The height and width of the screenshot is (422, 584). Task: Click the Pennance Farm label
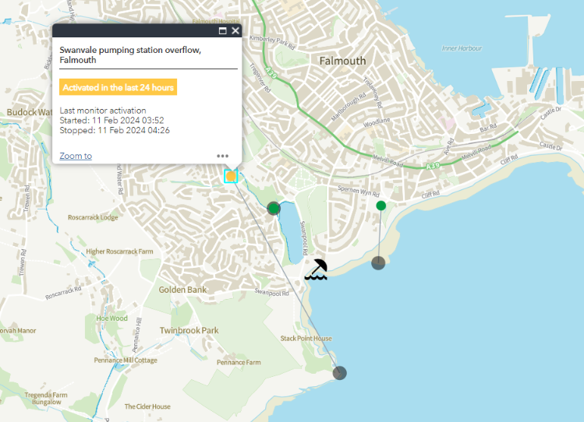coord(239,362)
